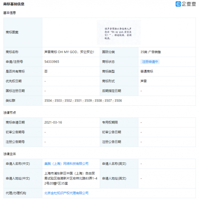This screenshot has height=200, width=199.
Task: Select trademark name 声音商标 OH MY GOD，买它买它!
Action: pyautogui.click(x=69, y=52)
